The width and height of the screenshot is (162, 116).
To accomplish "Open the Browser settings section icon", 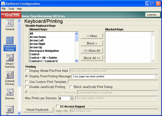I will coord(10,92).
